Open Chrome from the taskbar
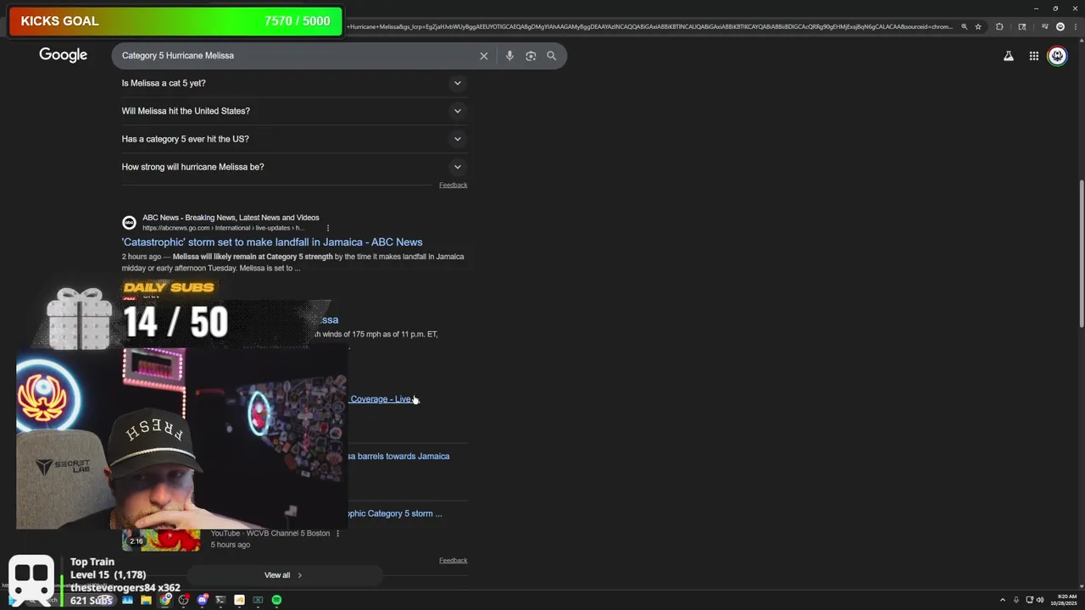 click(x=165, y=600)
